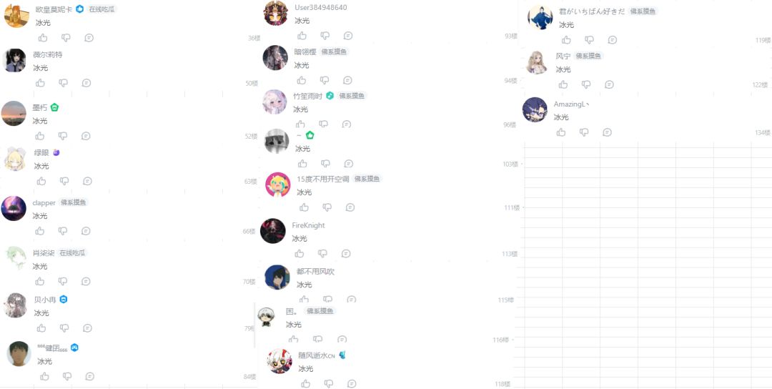Dislike 风宁's comment
Viewport: 772px width, 389px height.
click(586, 84)
